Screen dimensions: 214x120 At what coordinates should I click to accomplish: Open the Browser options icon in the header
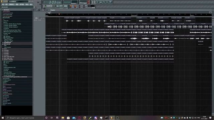tap(2, 10)
